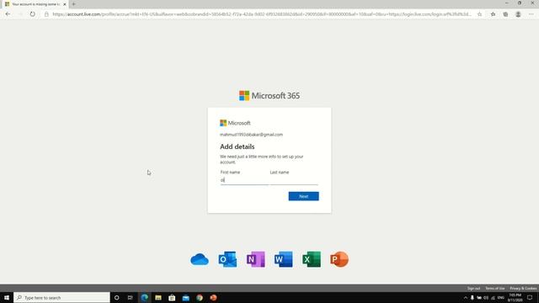Open the Terms of Use link

[495, 288]
